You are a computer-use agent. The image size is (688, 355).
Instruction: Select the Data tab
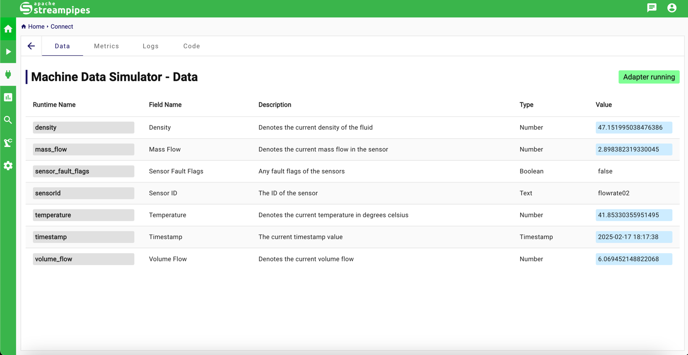62,46
